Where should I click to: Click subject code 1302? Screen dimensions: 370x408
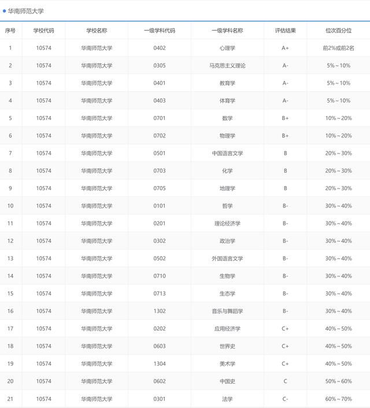(160, 311)
